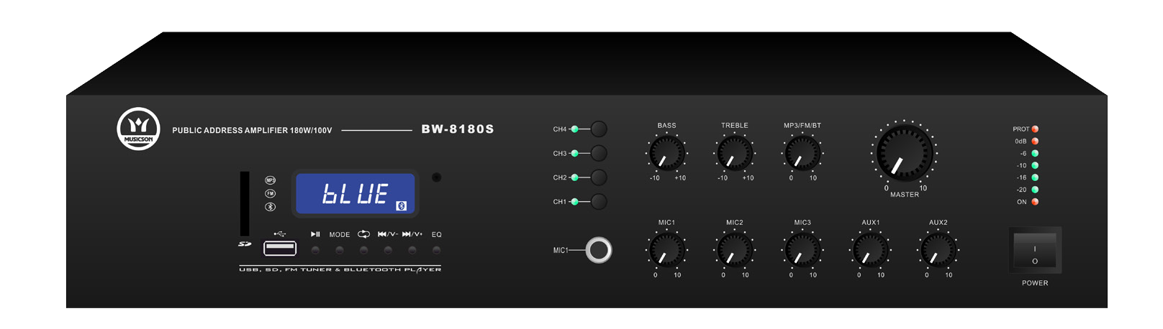The width and height of the screenshot is (1163, 329).
Task: Click the MP3 icon beside the display
Action: click(x=271, y=180)
